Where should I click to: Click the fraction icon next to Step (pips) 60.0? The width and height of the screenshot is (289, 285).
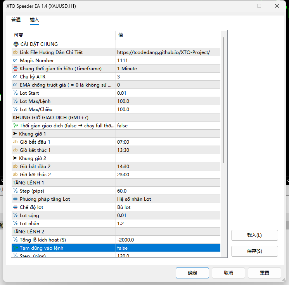(15, 191)
